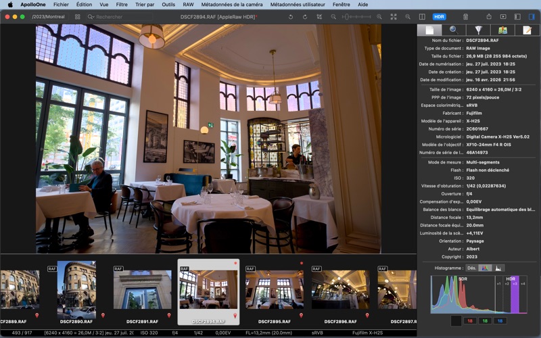This screenshot has width=541, height=338.
Task: Click the SDR/HDR histogram graph
Action: pos(479,294)
